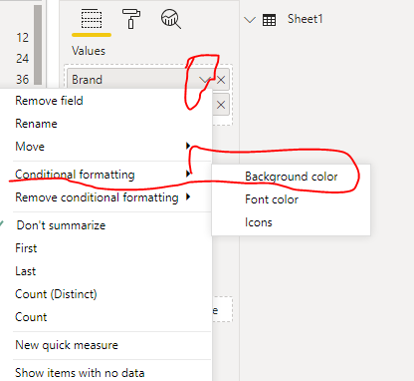Select the First aggregation
Image resolution: width=414 pixels, height=381 pixels.
tap(26, 248)
